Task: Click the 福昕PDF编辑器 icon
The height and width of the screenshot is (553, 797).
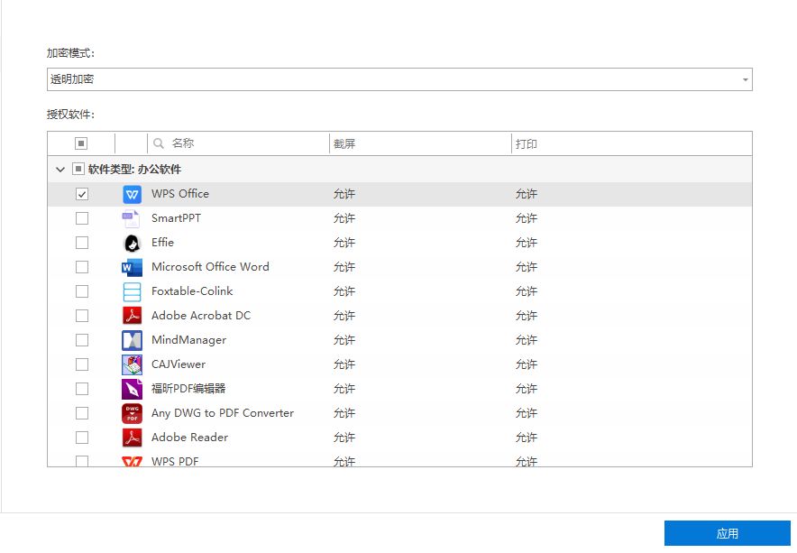Action: tap(133, 389)
